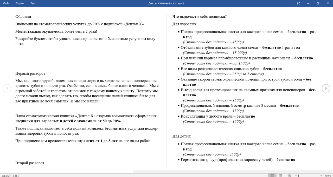
Task: Switch to Read Mode view icon
Action: pyautogui.click(x=272, y=176)
